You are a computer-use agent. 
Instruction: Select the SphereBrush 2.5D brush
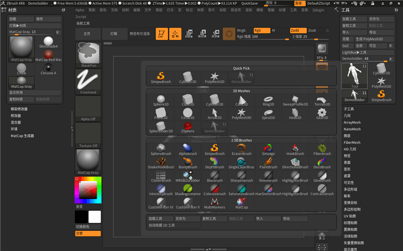161,150
